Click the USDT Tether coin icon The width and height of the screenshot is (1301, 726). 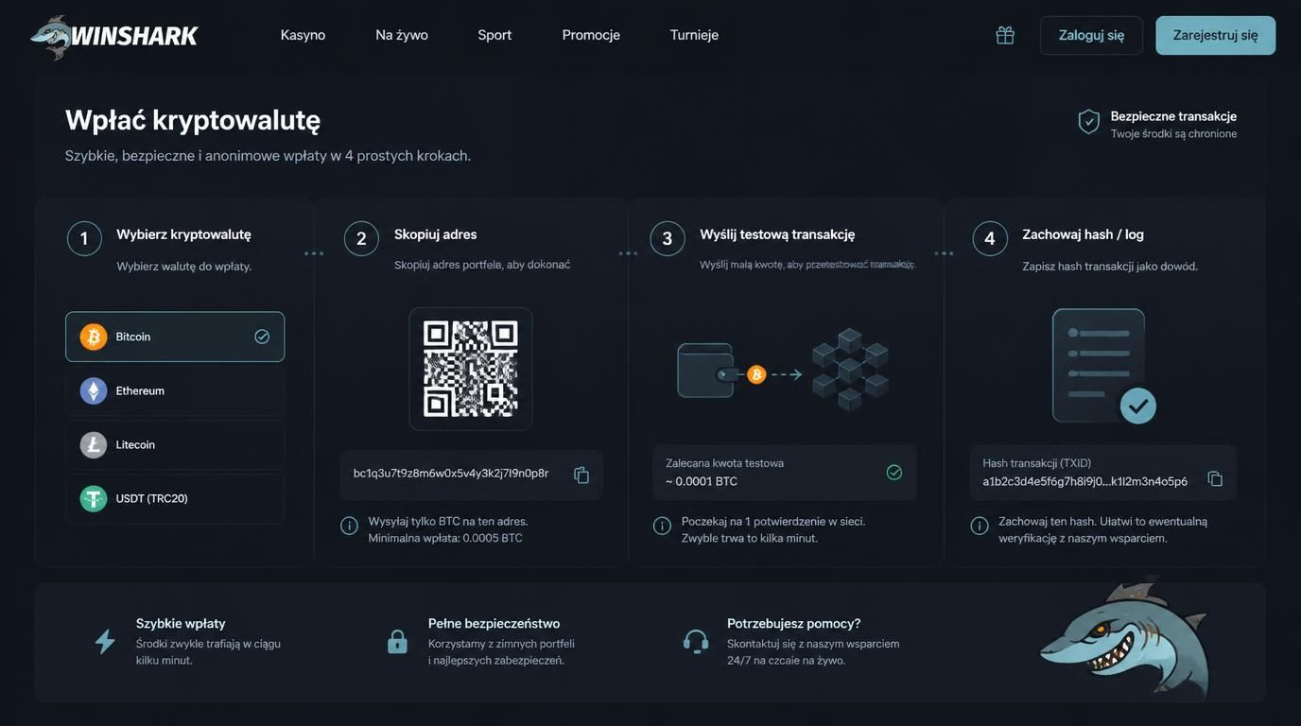pyautogui.click(x=94, y=498)
